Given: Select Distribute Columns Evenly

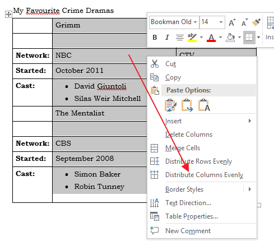Looking at the screenshot, I should 202,175.
